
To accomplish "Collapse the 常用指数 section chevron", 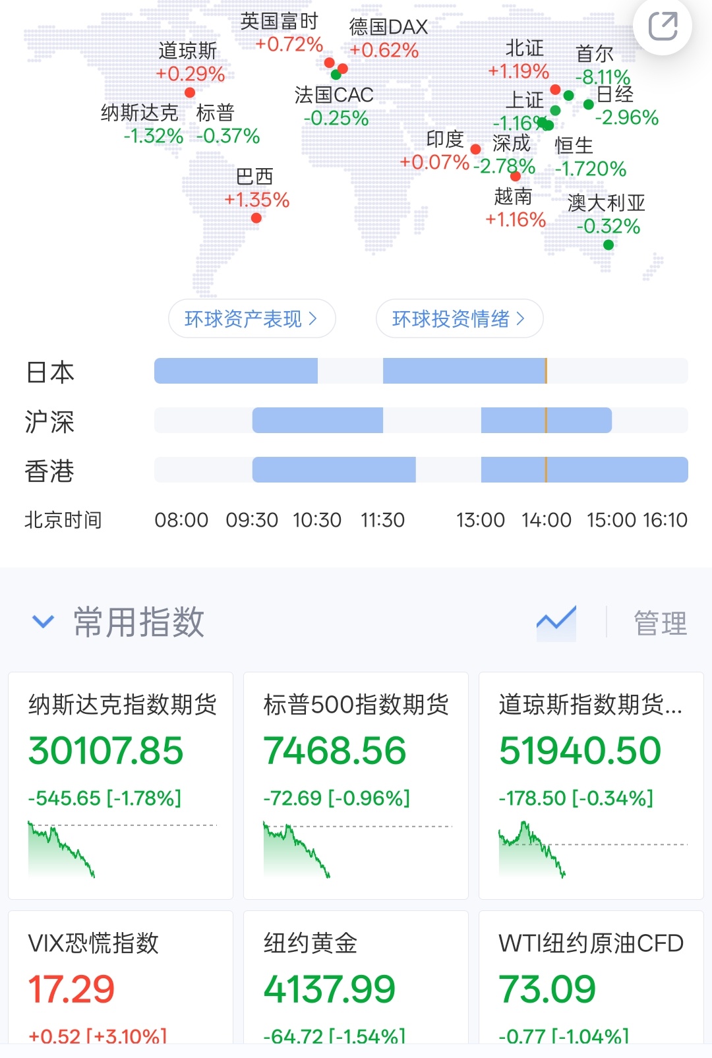I will click(43, 622).
